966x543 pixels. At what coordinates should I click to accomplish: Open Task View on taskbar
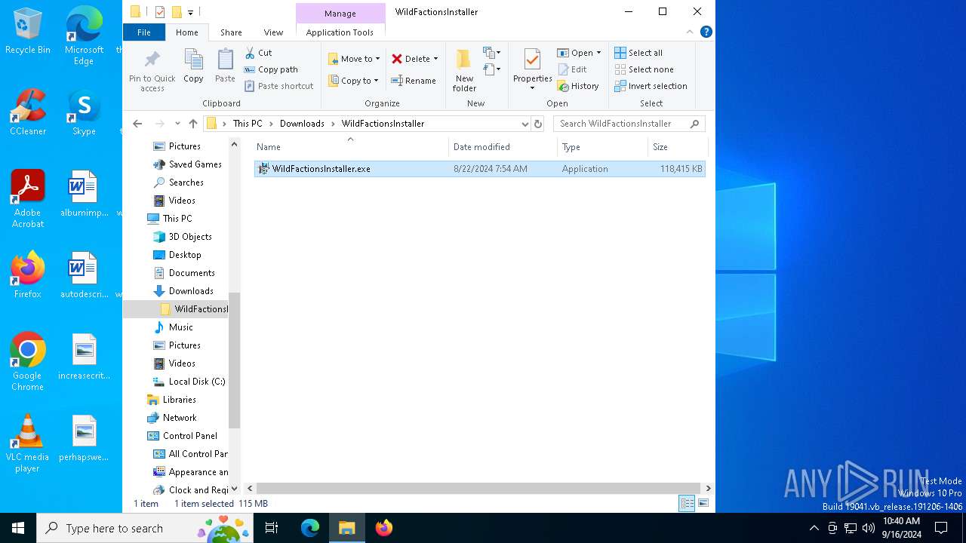(x=272, y=528)
